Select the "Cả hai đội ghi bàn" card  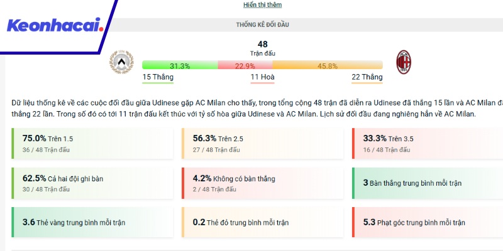[x=93, y=183]
